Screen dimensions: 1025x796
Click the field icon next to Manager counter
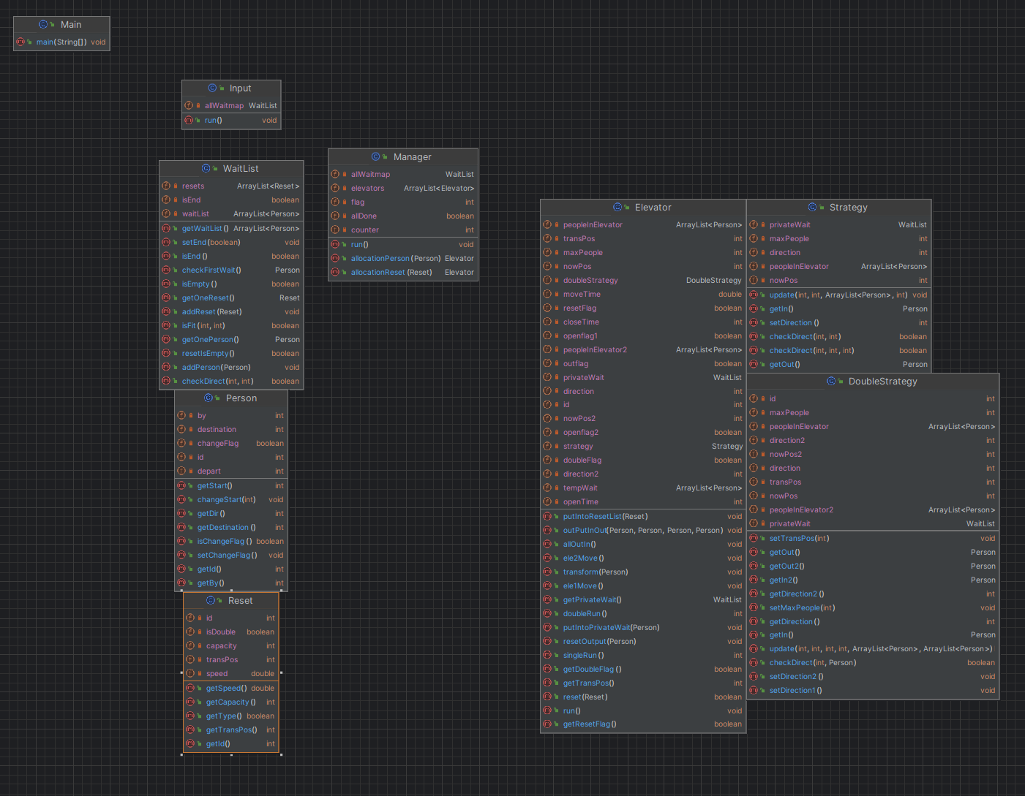335,230
